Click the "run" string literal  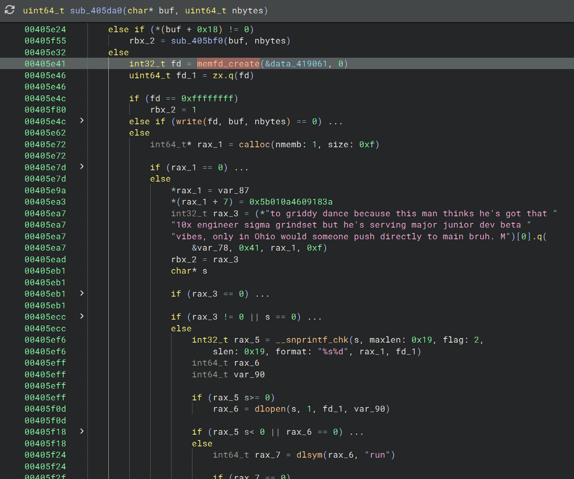point(378,455)
